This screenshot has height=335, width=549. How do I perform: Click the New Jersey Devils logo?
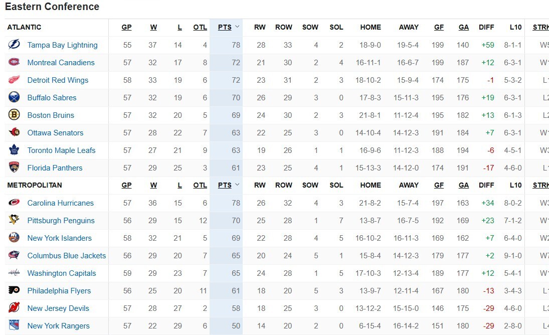tap(14, 308)
